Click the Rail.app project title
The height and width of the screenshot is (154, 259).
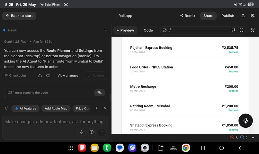125,16
